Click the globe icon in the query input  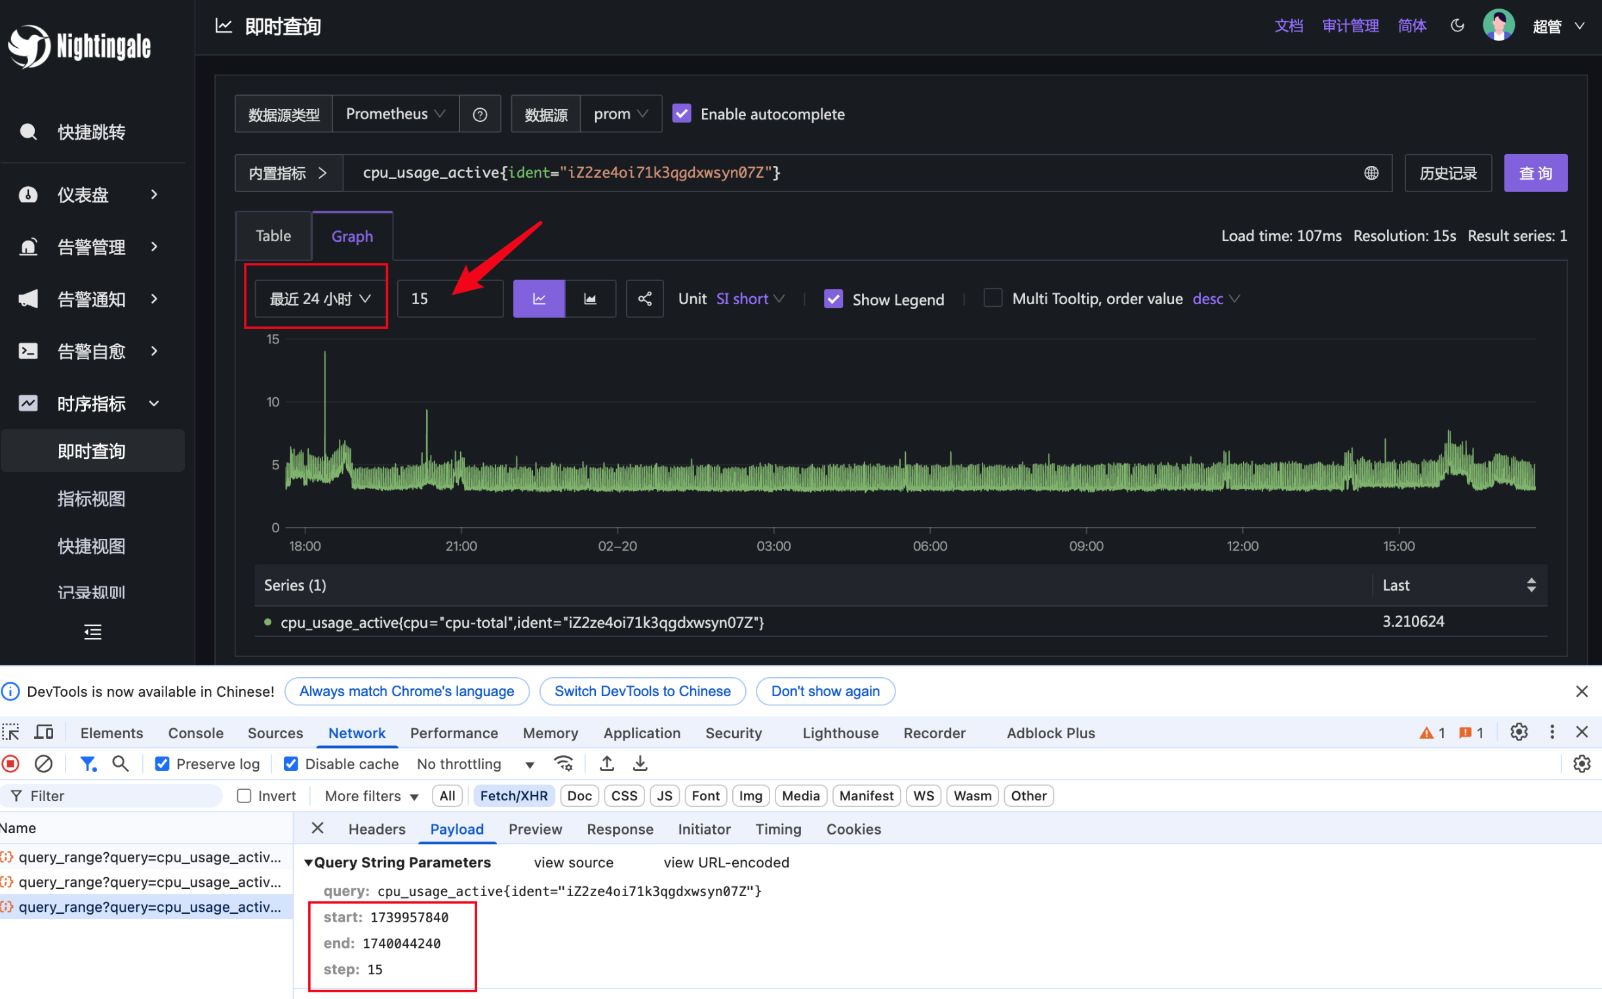[x=1371, y=173]
